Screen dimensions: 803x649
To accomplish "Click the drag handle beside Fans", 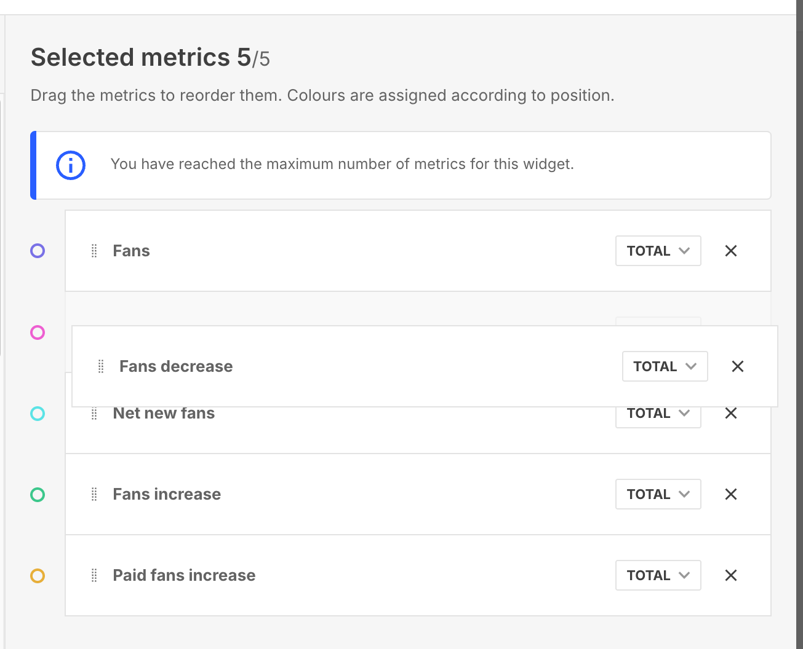I will coord(94,251).
